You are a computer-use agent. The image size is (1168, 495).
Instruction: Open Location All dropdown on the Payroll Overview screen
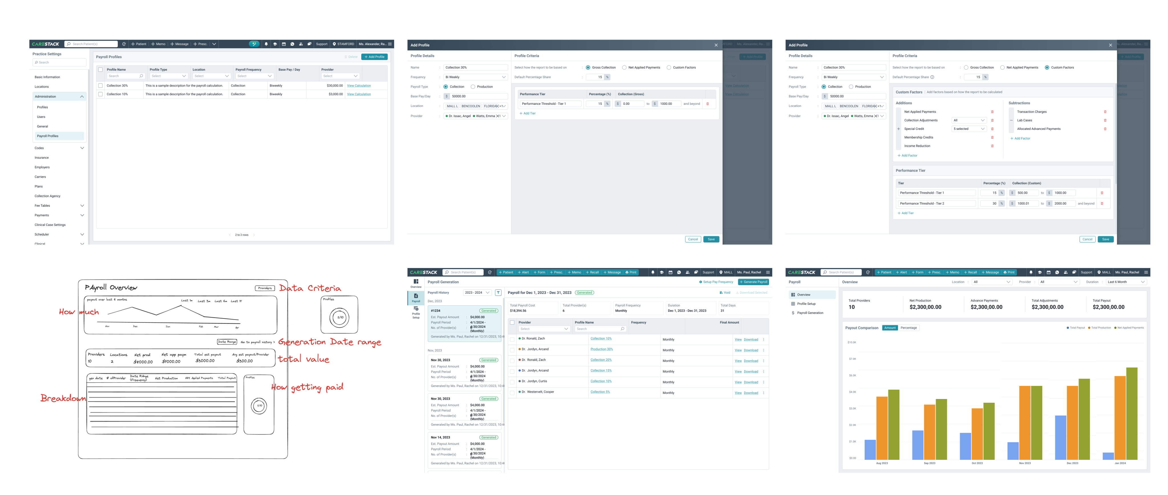992,282
